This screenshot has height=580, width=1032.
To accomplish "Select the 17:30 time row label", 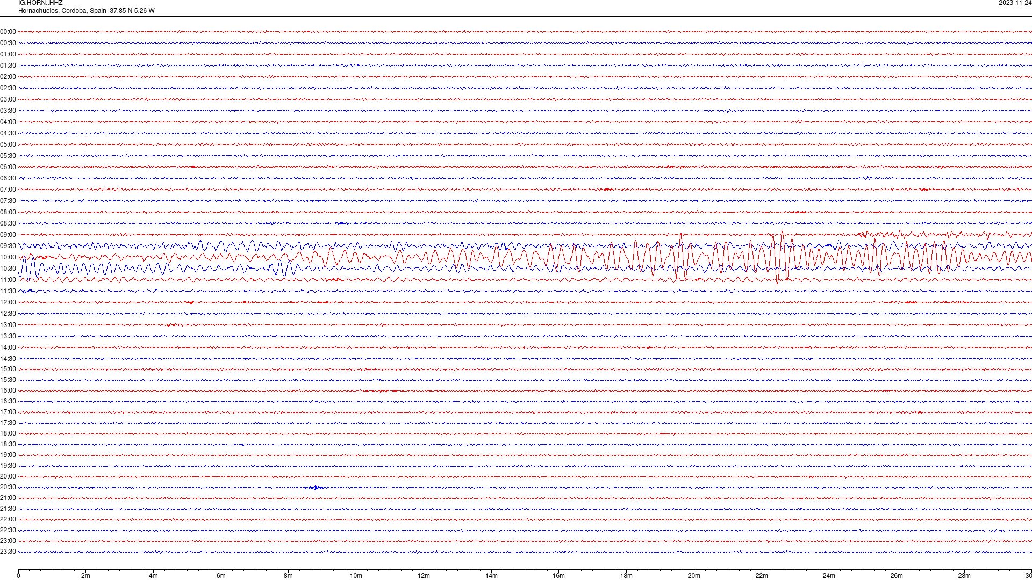I will click(8, 423).
